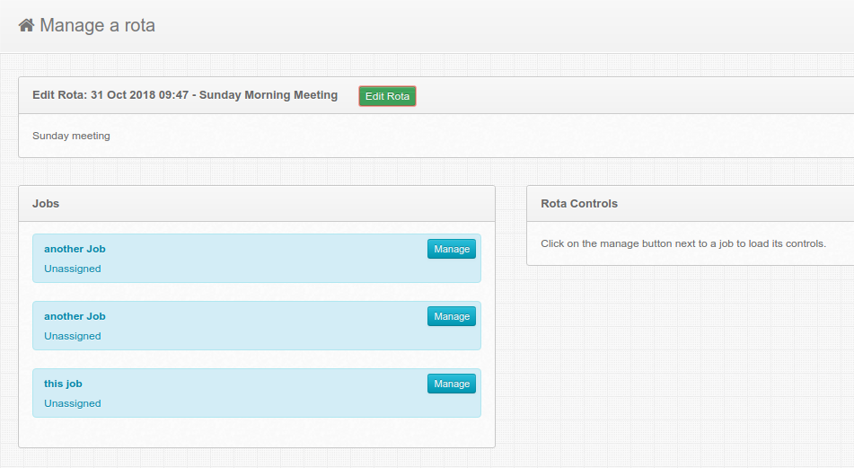
Task: Select the second another Job title
Action: [75, 316]
